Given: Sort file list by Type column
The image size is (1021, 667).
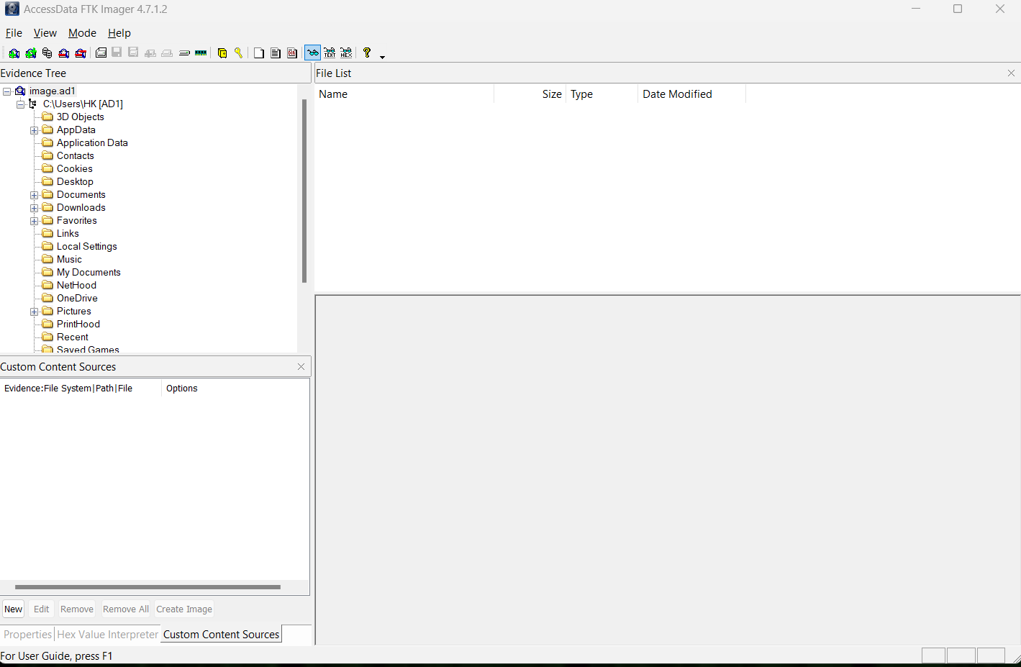Looking at the screenshot, I should [602, 94].
